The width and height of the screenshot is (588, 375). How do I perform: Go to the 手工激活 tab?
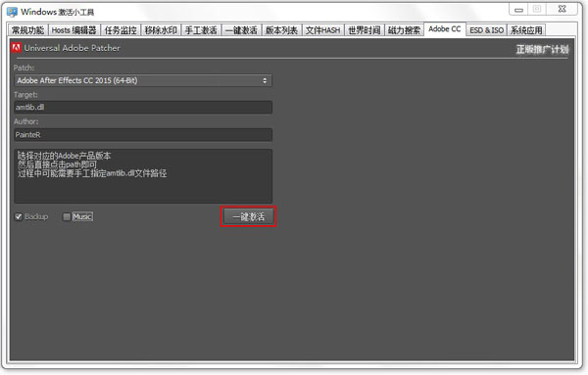[201, 30]
